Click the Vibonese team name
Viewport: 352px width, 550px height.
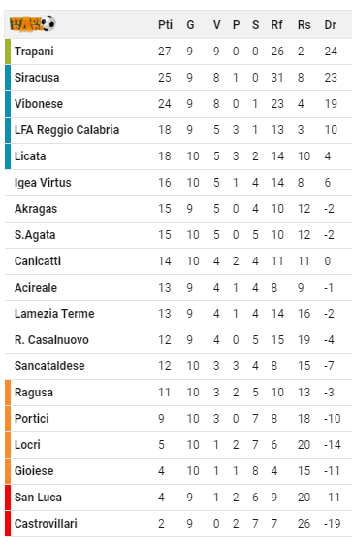point(39,104)
